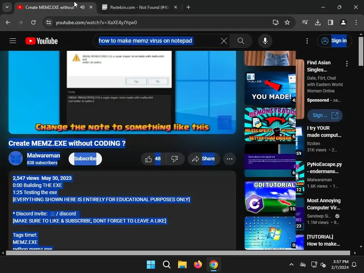Click the horizontal scrollbar at page bottom
This screenshot has height=273, width=364.
[178, 253]
